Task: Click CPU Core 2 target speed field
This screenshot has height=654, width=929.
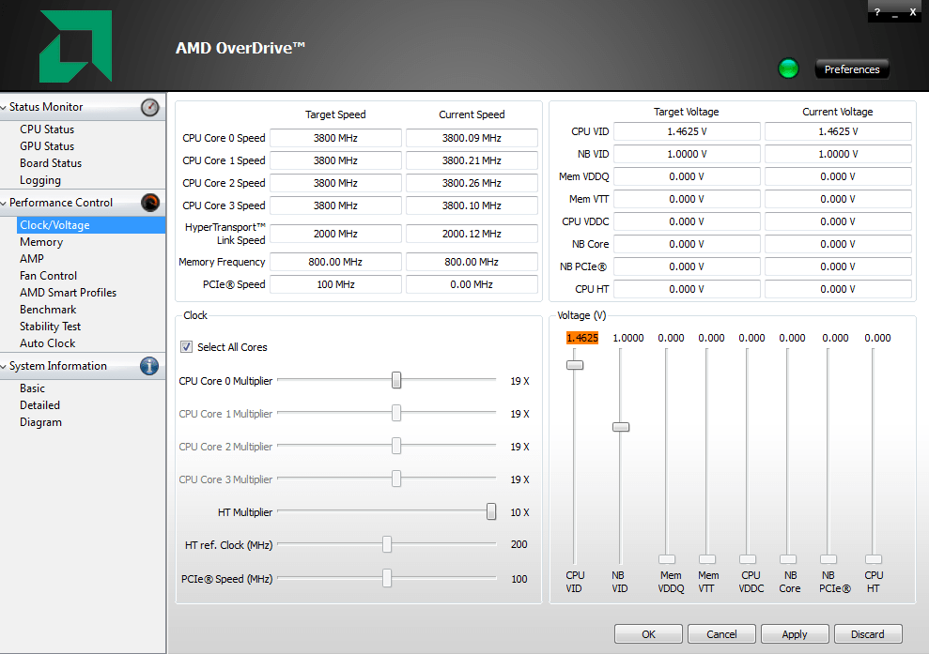Action: click(x=335, y=183)
